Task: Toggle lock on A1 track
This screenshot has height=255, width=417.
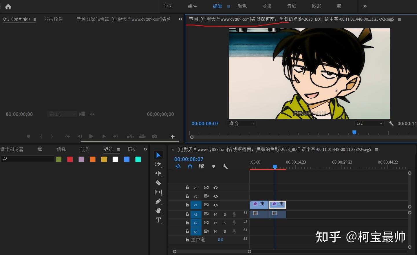Action: pos(187,214)
